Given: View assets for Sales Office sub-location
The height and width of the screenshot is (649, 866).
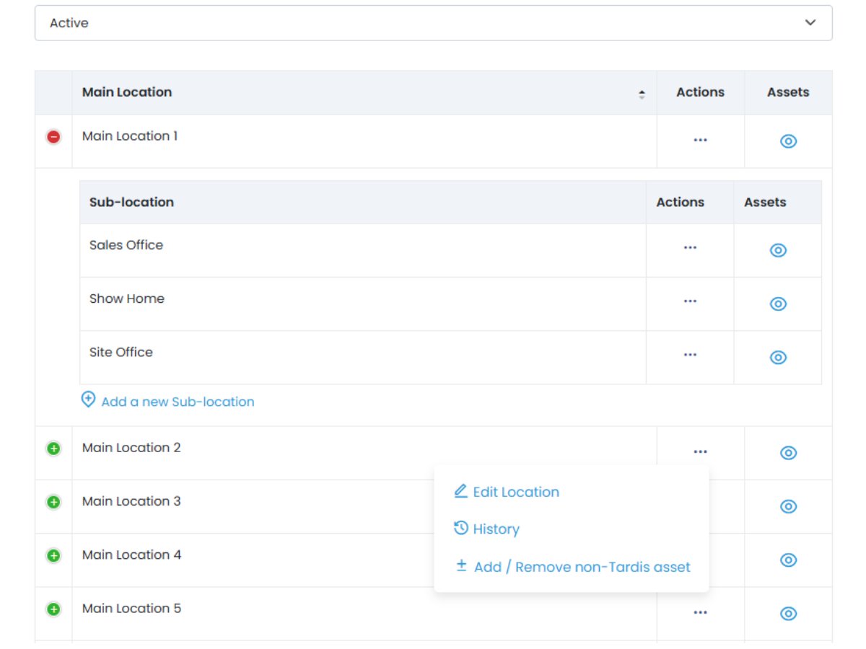Looking at the screenshot, I should [777, 250].
